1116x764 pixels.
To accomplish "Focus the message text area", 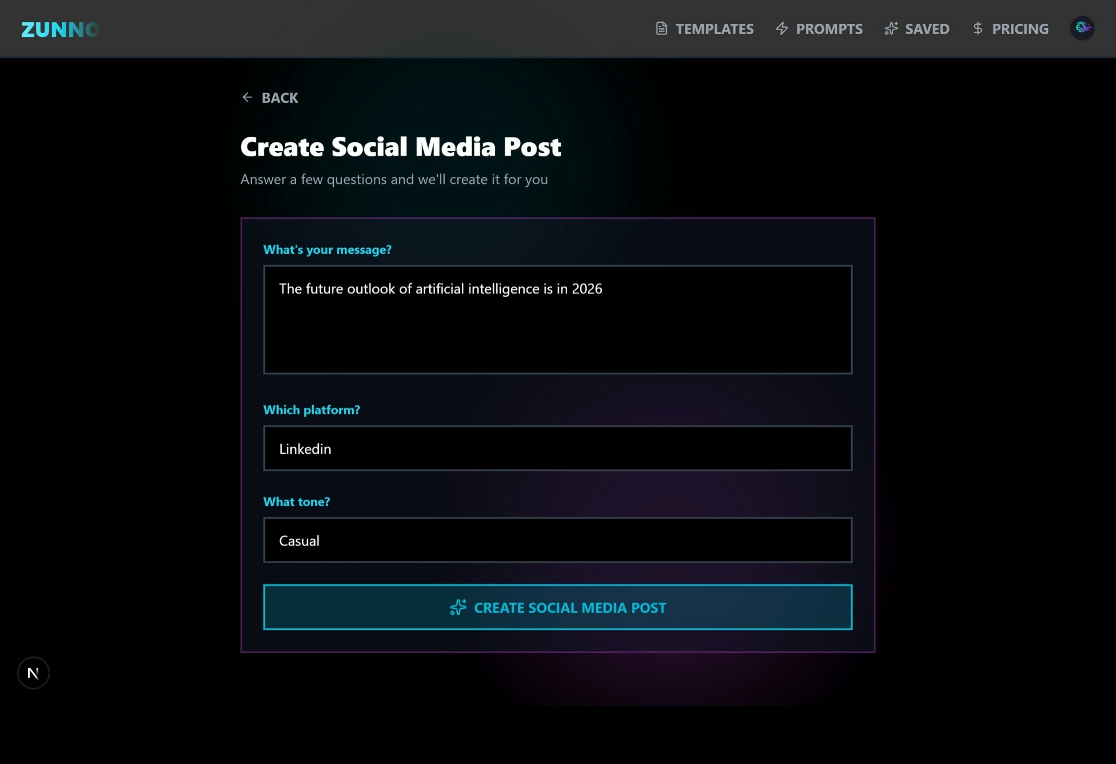I will pyautogui.click(x=557, y=320).
